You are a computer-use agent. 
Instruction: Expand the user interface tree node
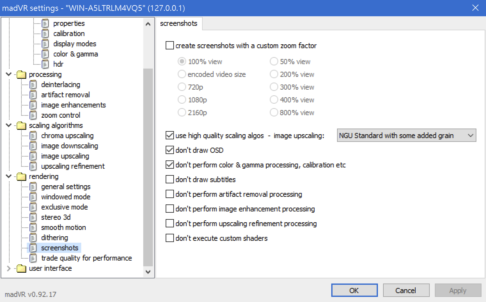click(9, 268)
